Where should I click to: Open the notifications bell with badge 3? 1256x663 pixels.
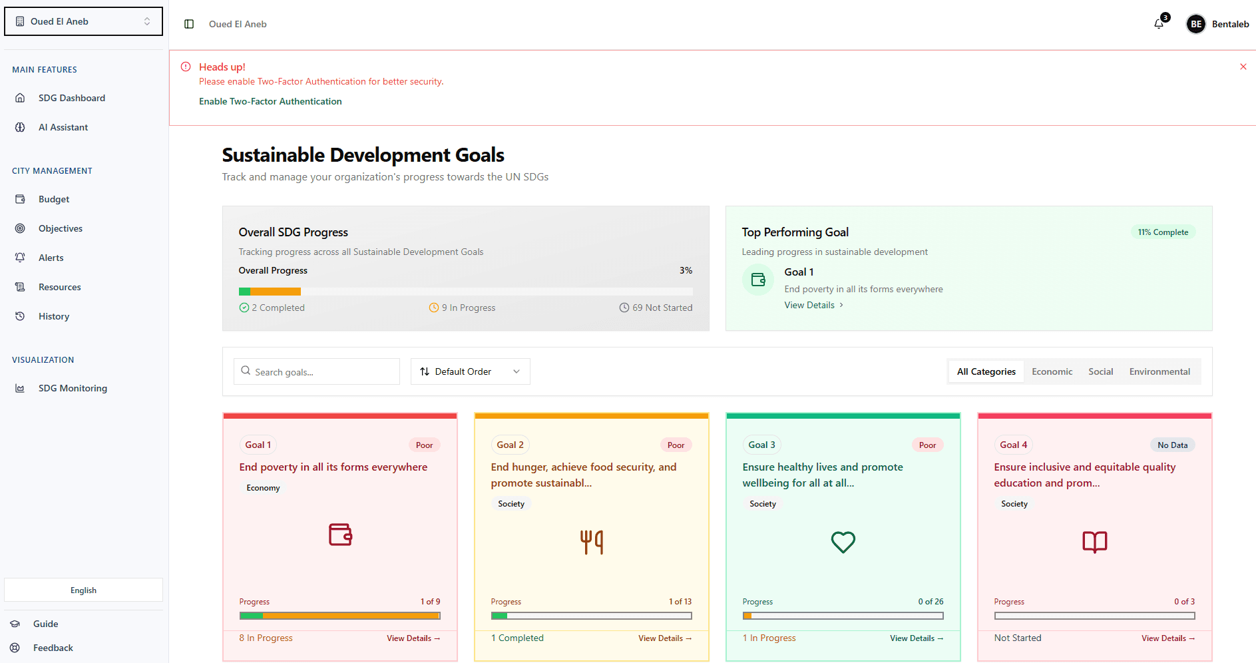tap(1158, 23)
